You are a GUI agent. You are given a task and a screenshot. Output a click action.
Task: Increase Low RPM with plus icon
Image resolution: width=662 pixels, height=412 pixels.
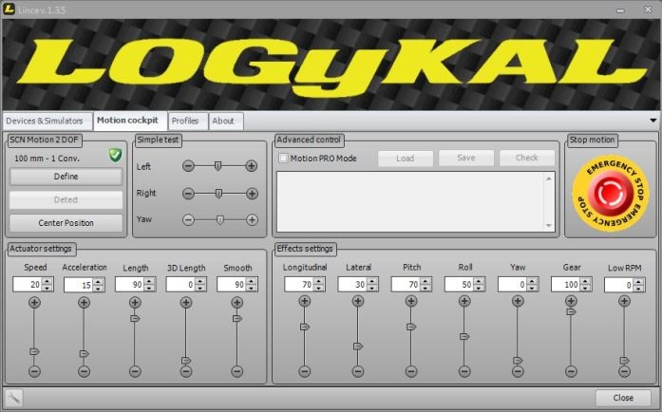[624, 301]
